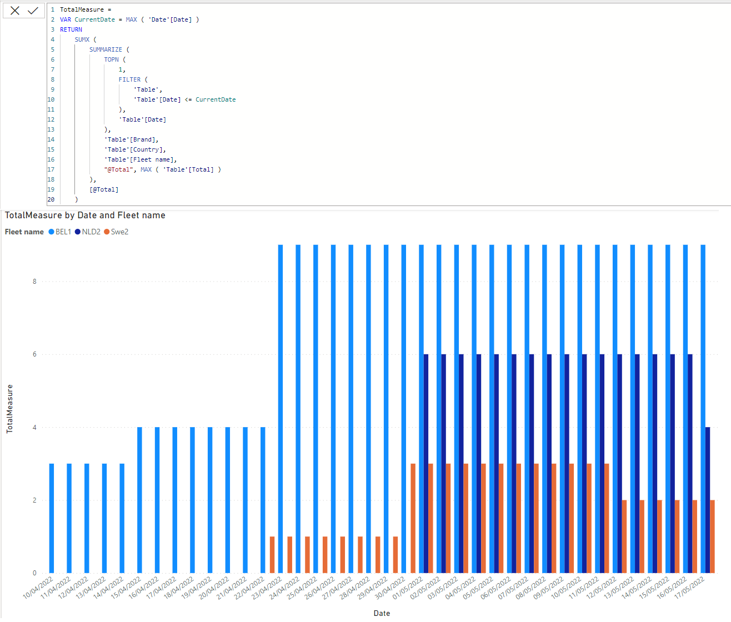Click the y-axis value 6
The image size is (731, 622).
34,354
